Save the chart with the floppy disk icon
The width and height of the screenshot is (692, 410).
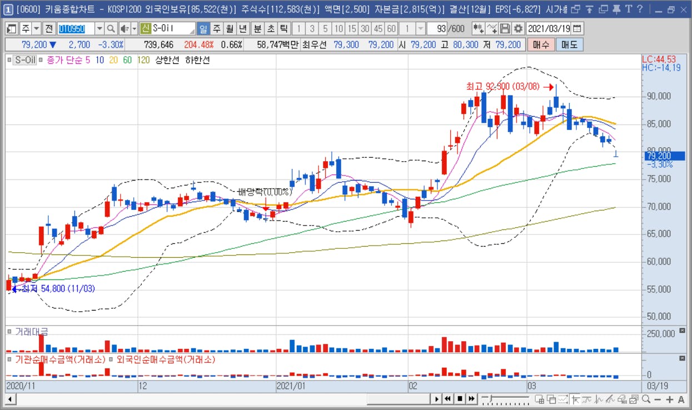coord(505,29)
